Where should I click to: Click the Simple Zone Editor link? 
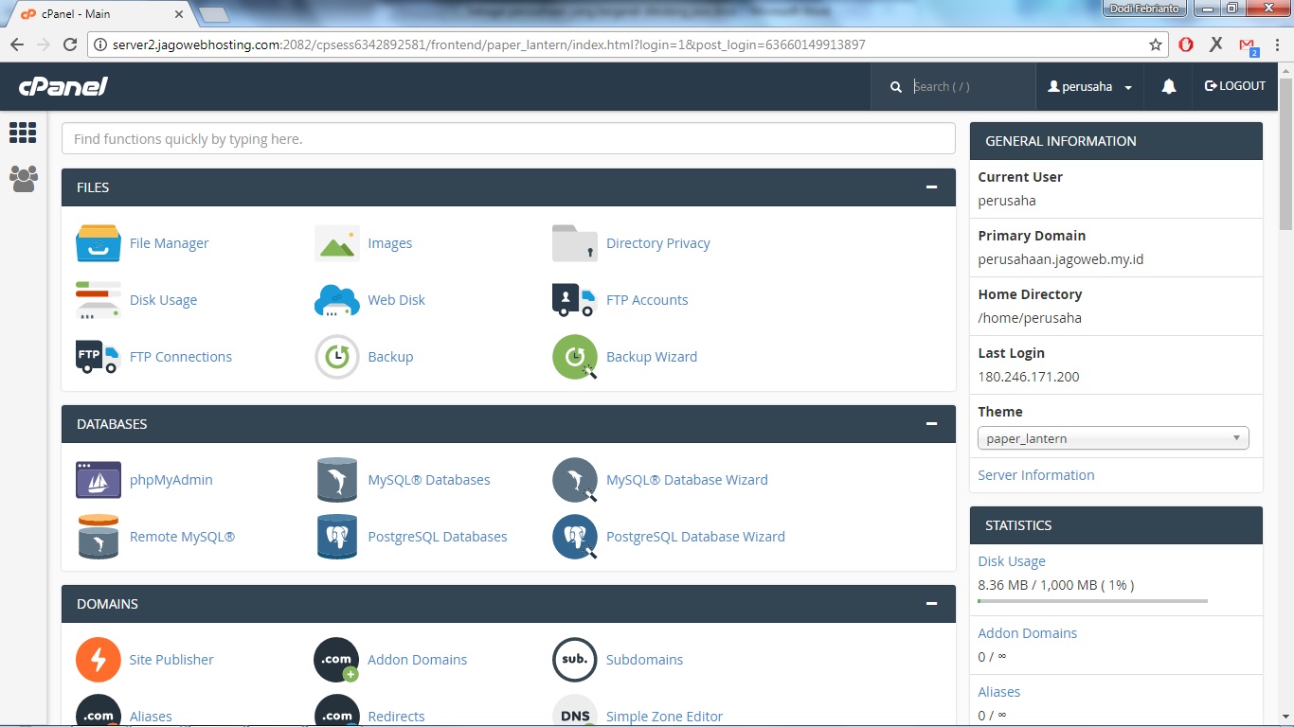coord(664,717)
